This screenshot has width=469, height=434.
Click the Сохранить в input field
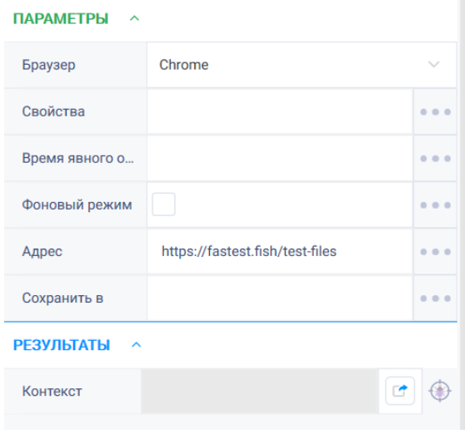(x=280, y=298)
